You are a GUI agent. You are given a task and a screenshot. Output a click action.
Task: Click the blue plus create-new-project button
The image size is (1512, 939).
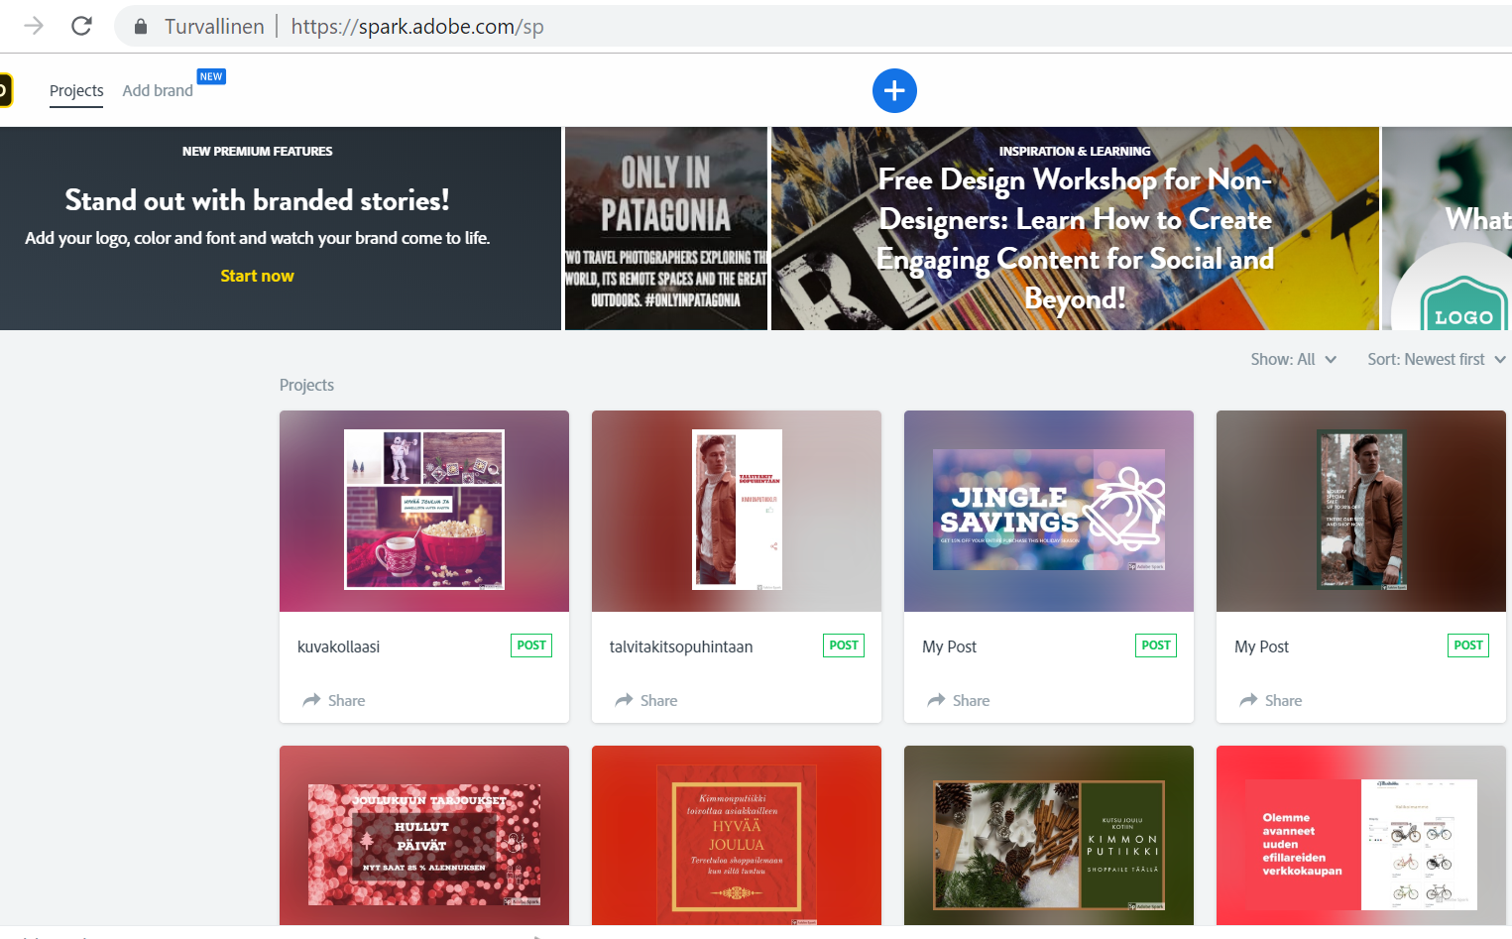[894, 91]
